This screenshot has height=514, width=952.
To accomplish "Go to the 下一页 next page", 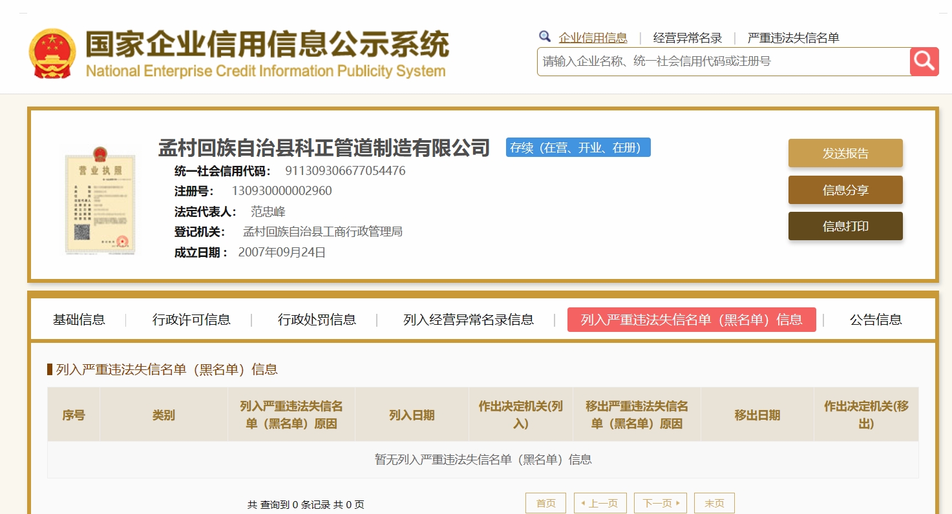I will [x=661, y=503].
